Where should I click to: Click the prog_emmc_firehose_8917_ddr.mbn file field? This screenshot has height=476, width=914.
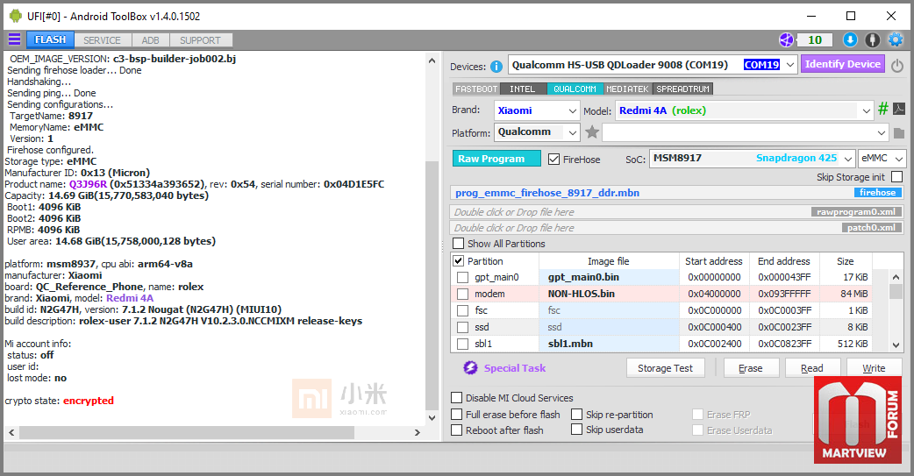tap(677, 193)
